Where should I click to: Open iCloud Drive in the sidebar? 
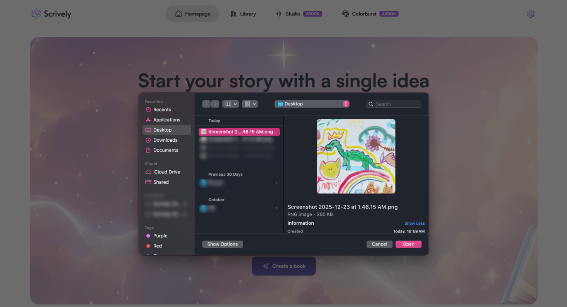click(167, 172)
